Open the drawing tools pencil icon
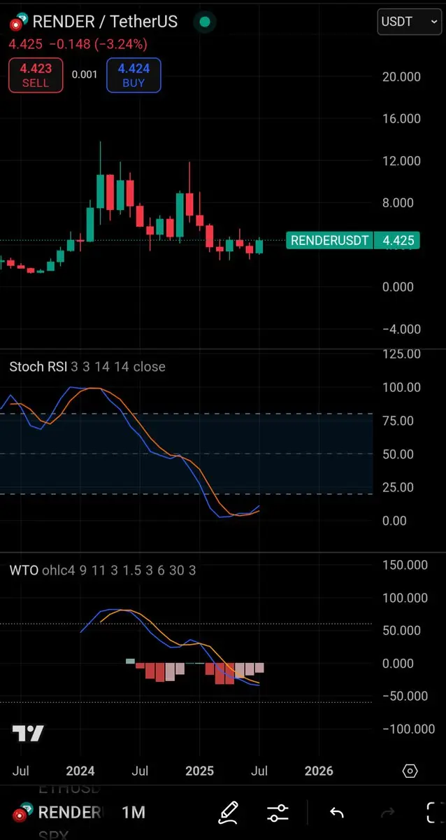This screenshot has width=446, height=840. [x=229, y=813]
